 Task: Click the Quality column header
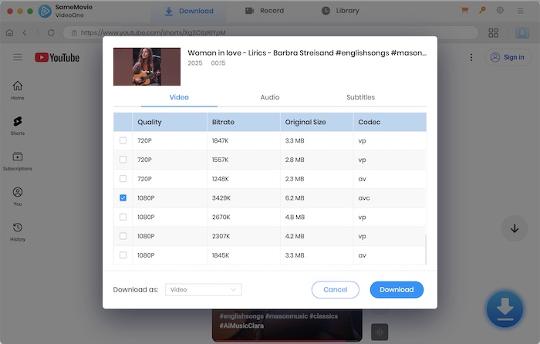[x=170, y=122]
